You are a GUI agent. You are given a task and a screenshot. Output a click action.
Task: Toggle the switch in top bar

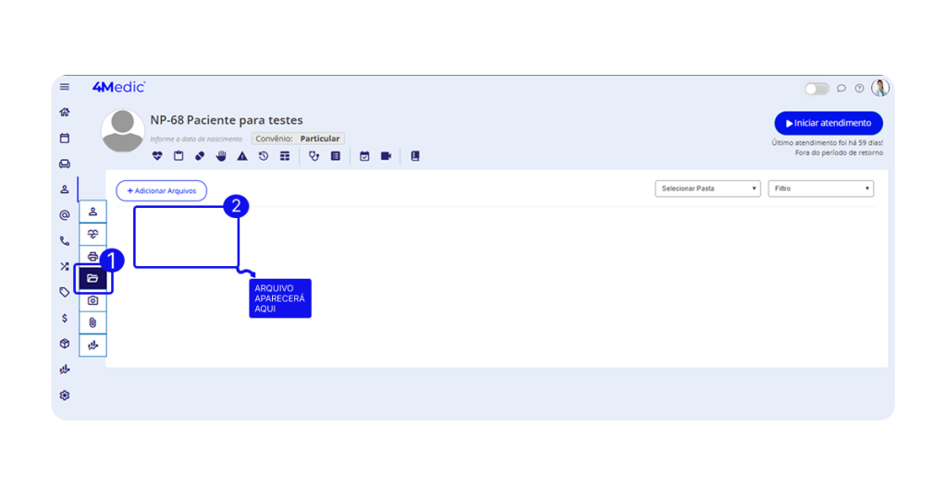[x=817, y=89]
